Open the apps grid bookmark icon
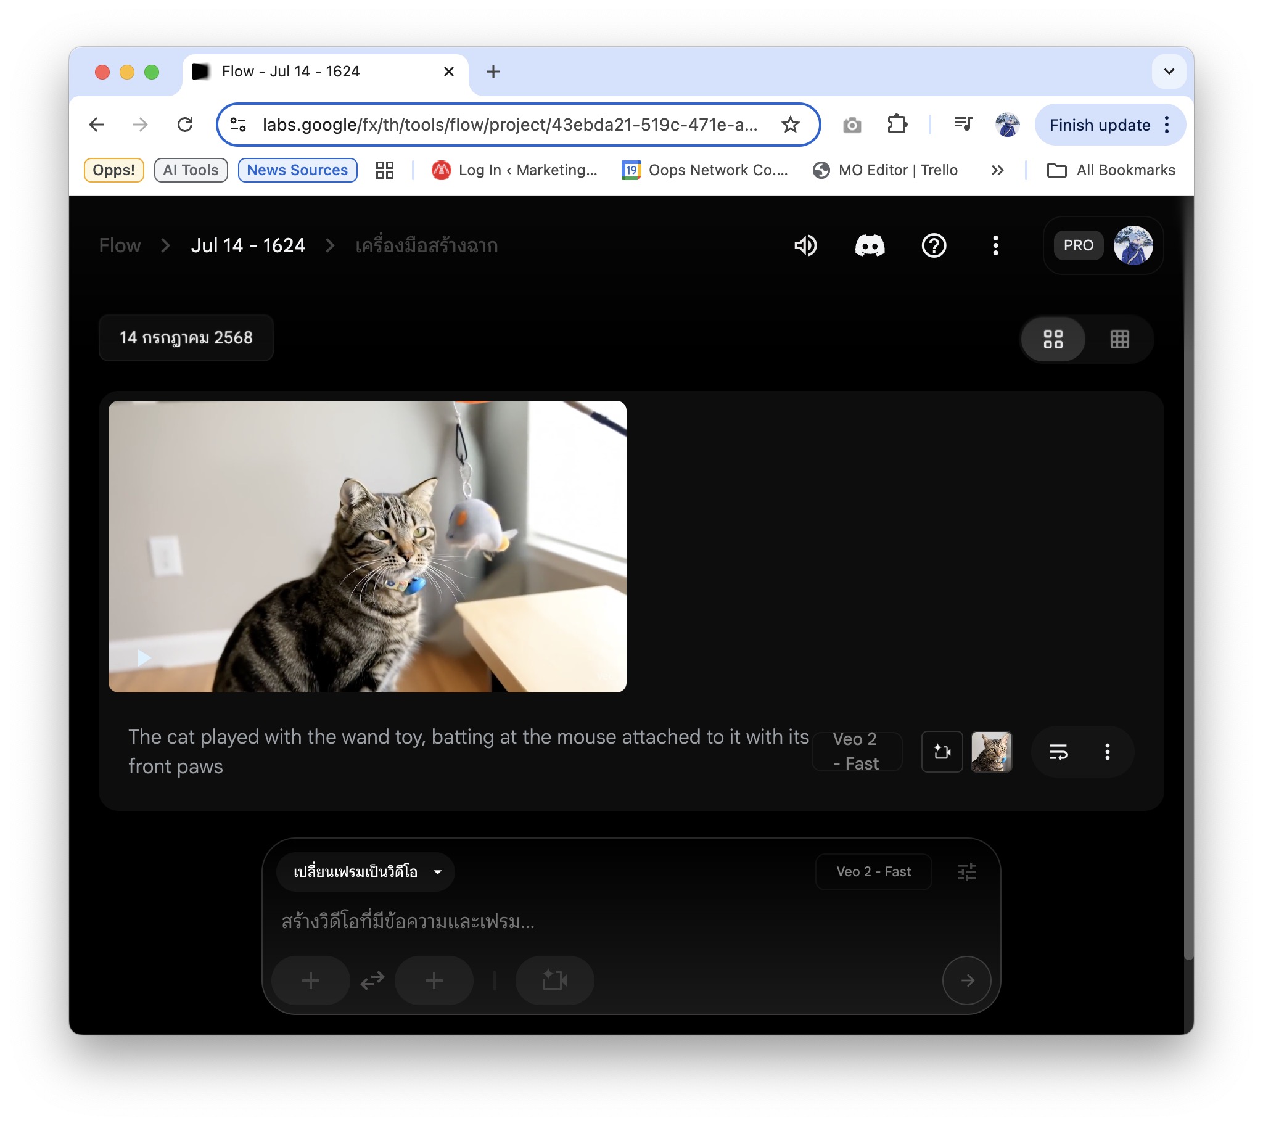 pos(384,170)
